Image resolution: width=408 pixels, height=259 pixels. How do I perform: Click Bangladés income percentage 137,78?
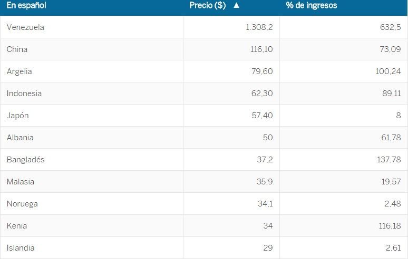tap(388, 160)
